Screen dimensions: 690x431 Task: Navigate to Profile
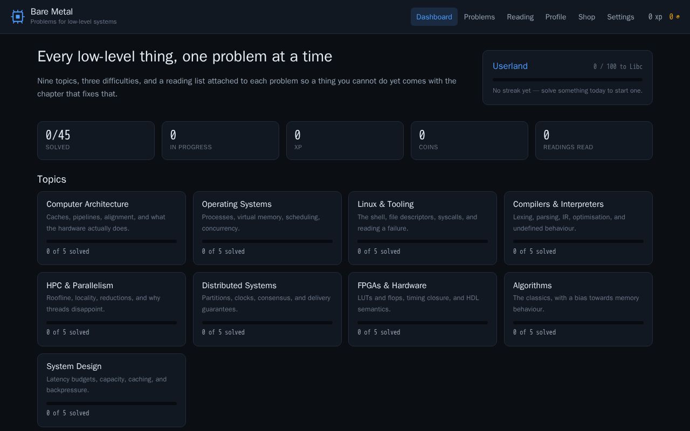coord(556,17)
